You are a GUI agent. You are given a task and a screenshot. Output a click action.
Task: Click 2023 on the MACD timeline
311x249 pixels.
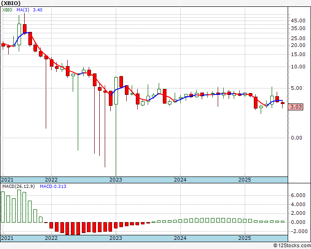tap(116, 238)
